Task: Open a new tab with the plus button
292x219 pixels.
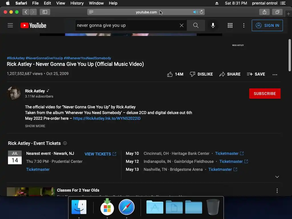Action: (x=289, y=14)
